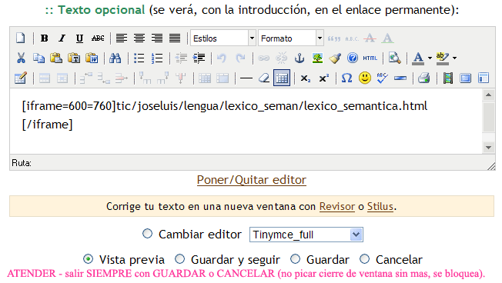Edit HTML source icon

370,58
